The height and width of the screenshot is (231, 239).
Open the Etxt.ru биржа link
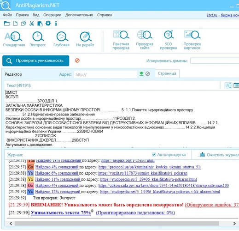coord(223,15)
